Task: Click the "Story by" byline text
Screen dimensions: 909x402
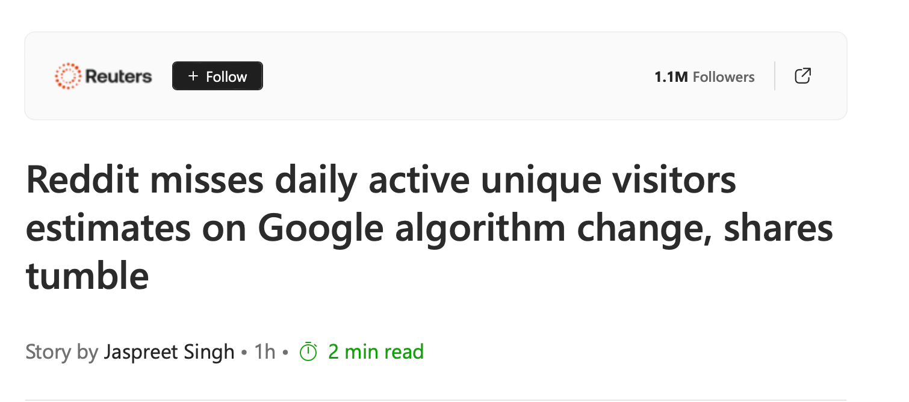Action: 61,352
